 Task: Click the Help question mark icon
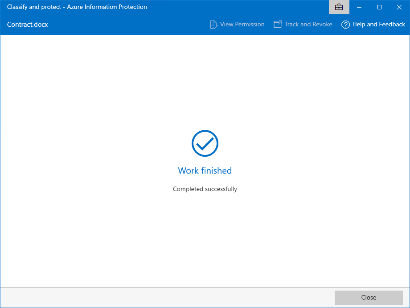[x=345, y=25]
